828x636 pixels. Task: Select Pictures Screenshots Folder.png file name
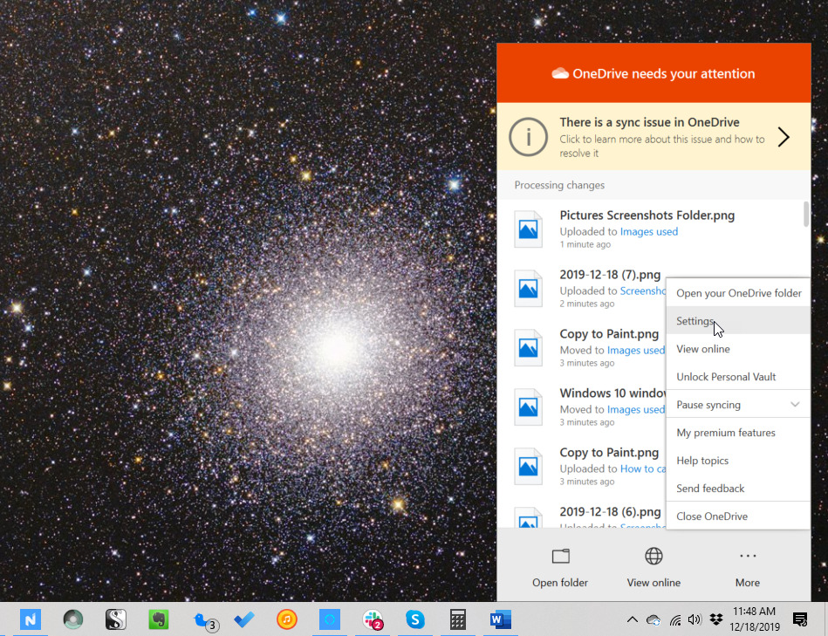(x=647, y=215)
